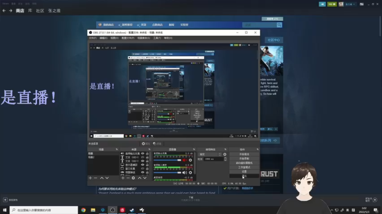Click Start Virtual Camera button

click(244, 163)
